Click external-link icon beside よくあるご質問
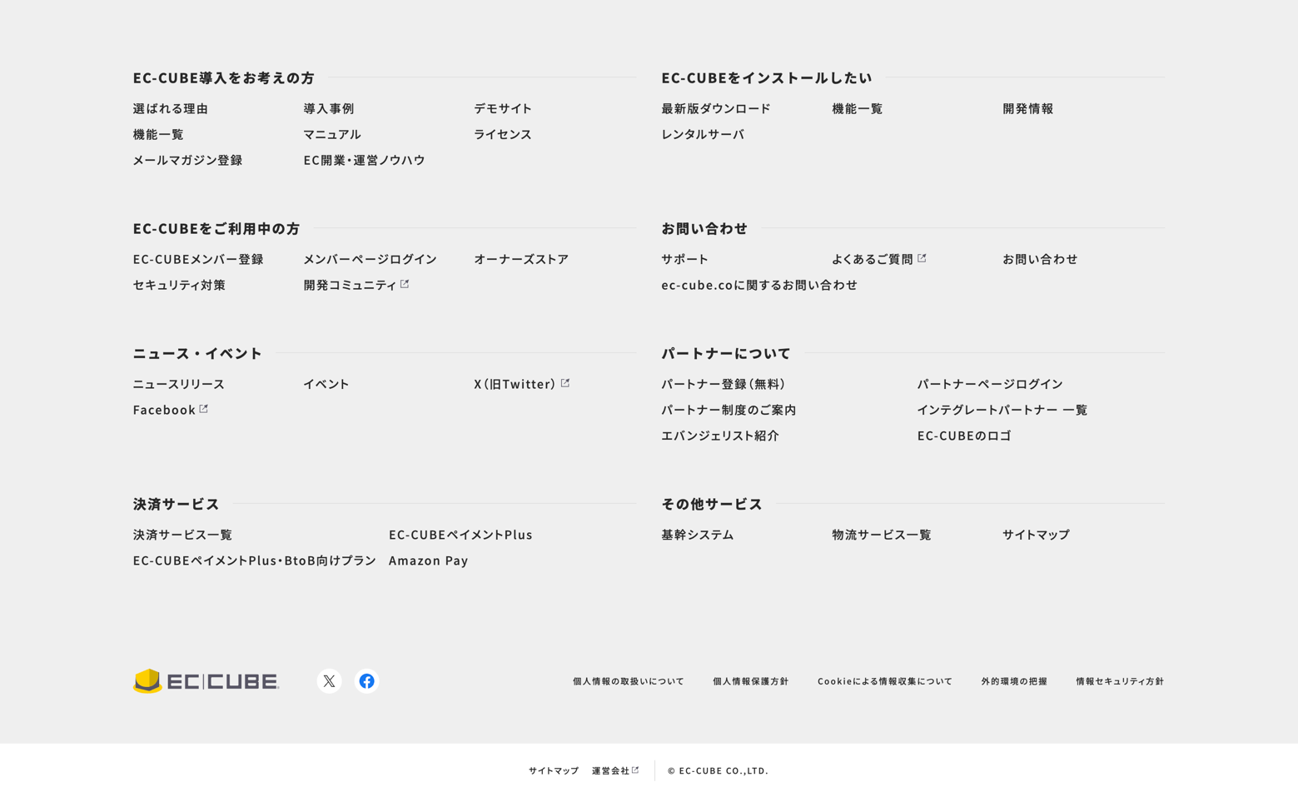Image resolution: width=1298 pixels, height=792 pixels. 922,258
